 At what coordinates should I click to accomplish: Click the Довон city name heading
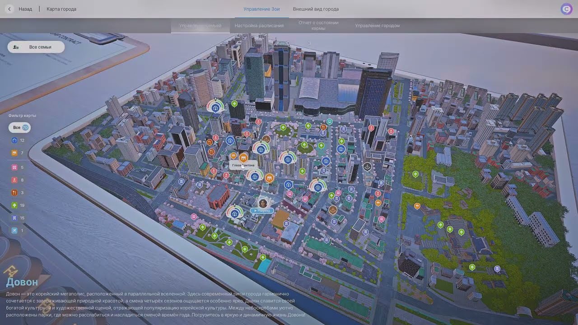tap(22, 282)
